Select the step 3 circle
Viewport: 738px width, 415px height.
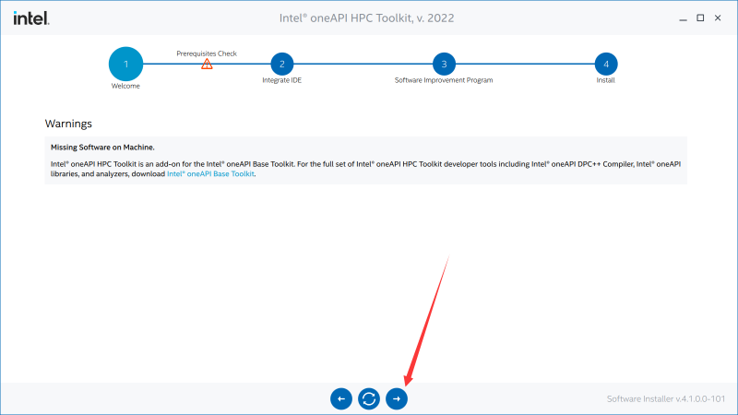pos(444,64)
